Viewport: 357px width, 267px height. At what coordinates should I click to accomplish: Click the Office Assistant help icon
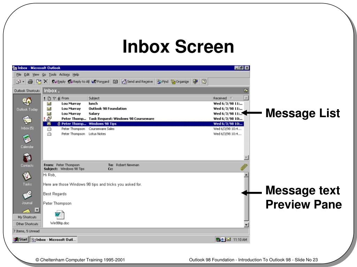coord(204,81)
